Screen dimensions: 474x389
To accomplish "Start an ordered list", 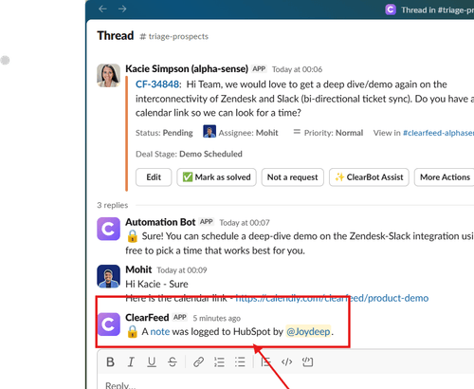I will click(x=219, y=361).
